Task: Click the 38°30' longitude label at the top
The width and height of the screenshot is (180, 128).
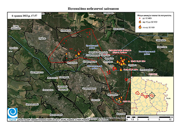Action: tap(91, 15)
